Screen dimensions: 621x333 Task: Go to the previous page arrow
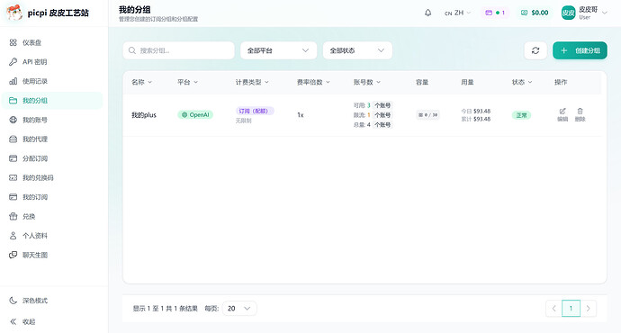(553, 309)
